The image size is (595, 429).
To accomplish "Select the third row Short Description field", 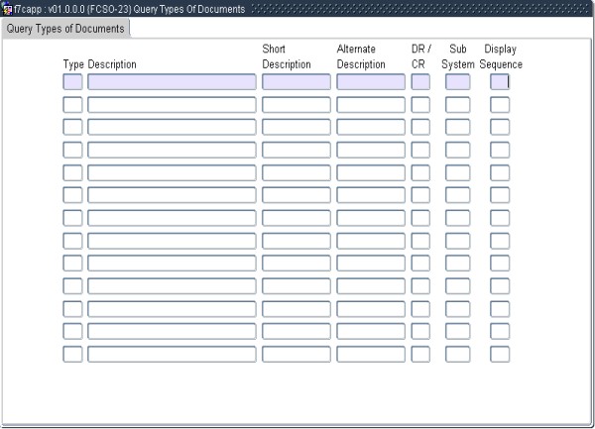I will click(296, 127).
